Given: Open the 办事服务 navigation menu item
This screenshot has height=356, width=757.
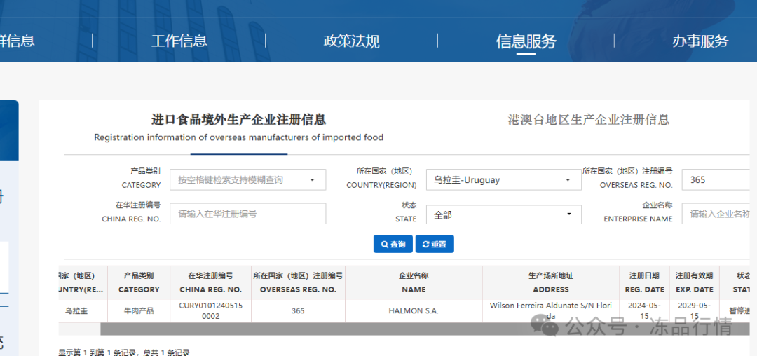Looking at the screenshot, I should 700,41.
